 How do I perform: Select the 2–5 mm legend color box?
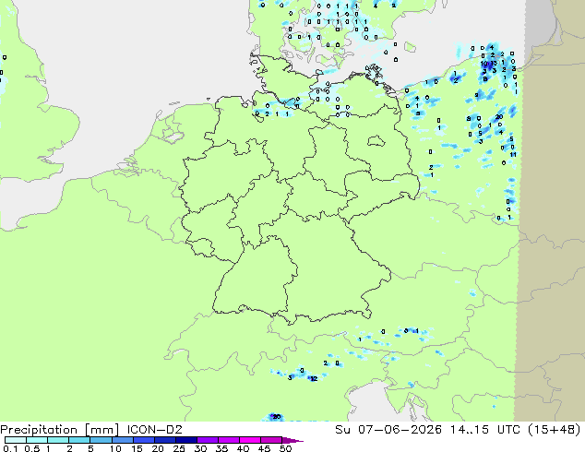(79, 440)
